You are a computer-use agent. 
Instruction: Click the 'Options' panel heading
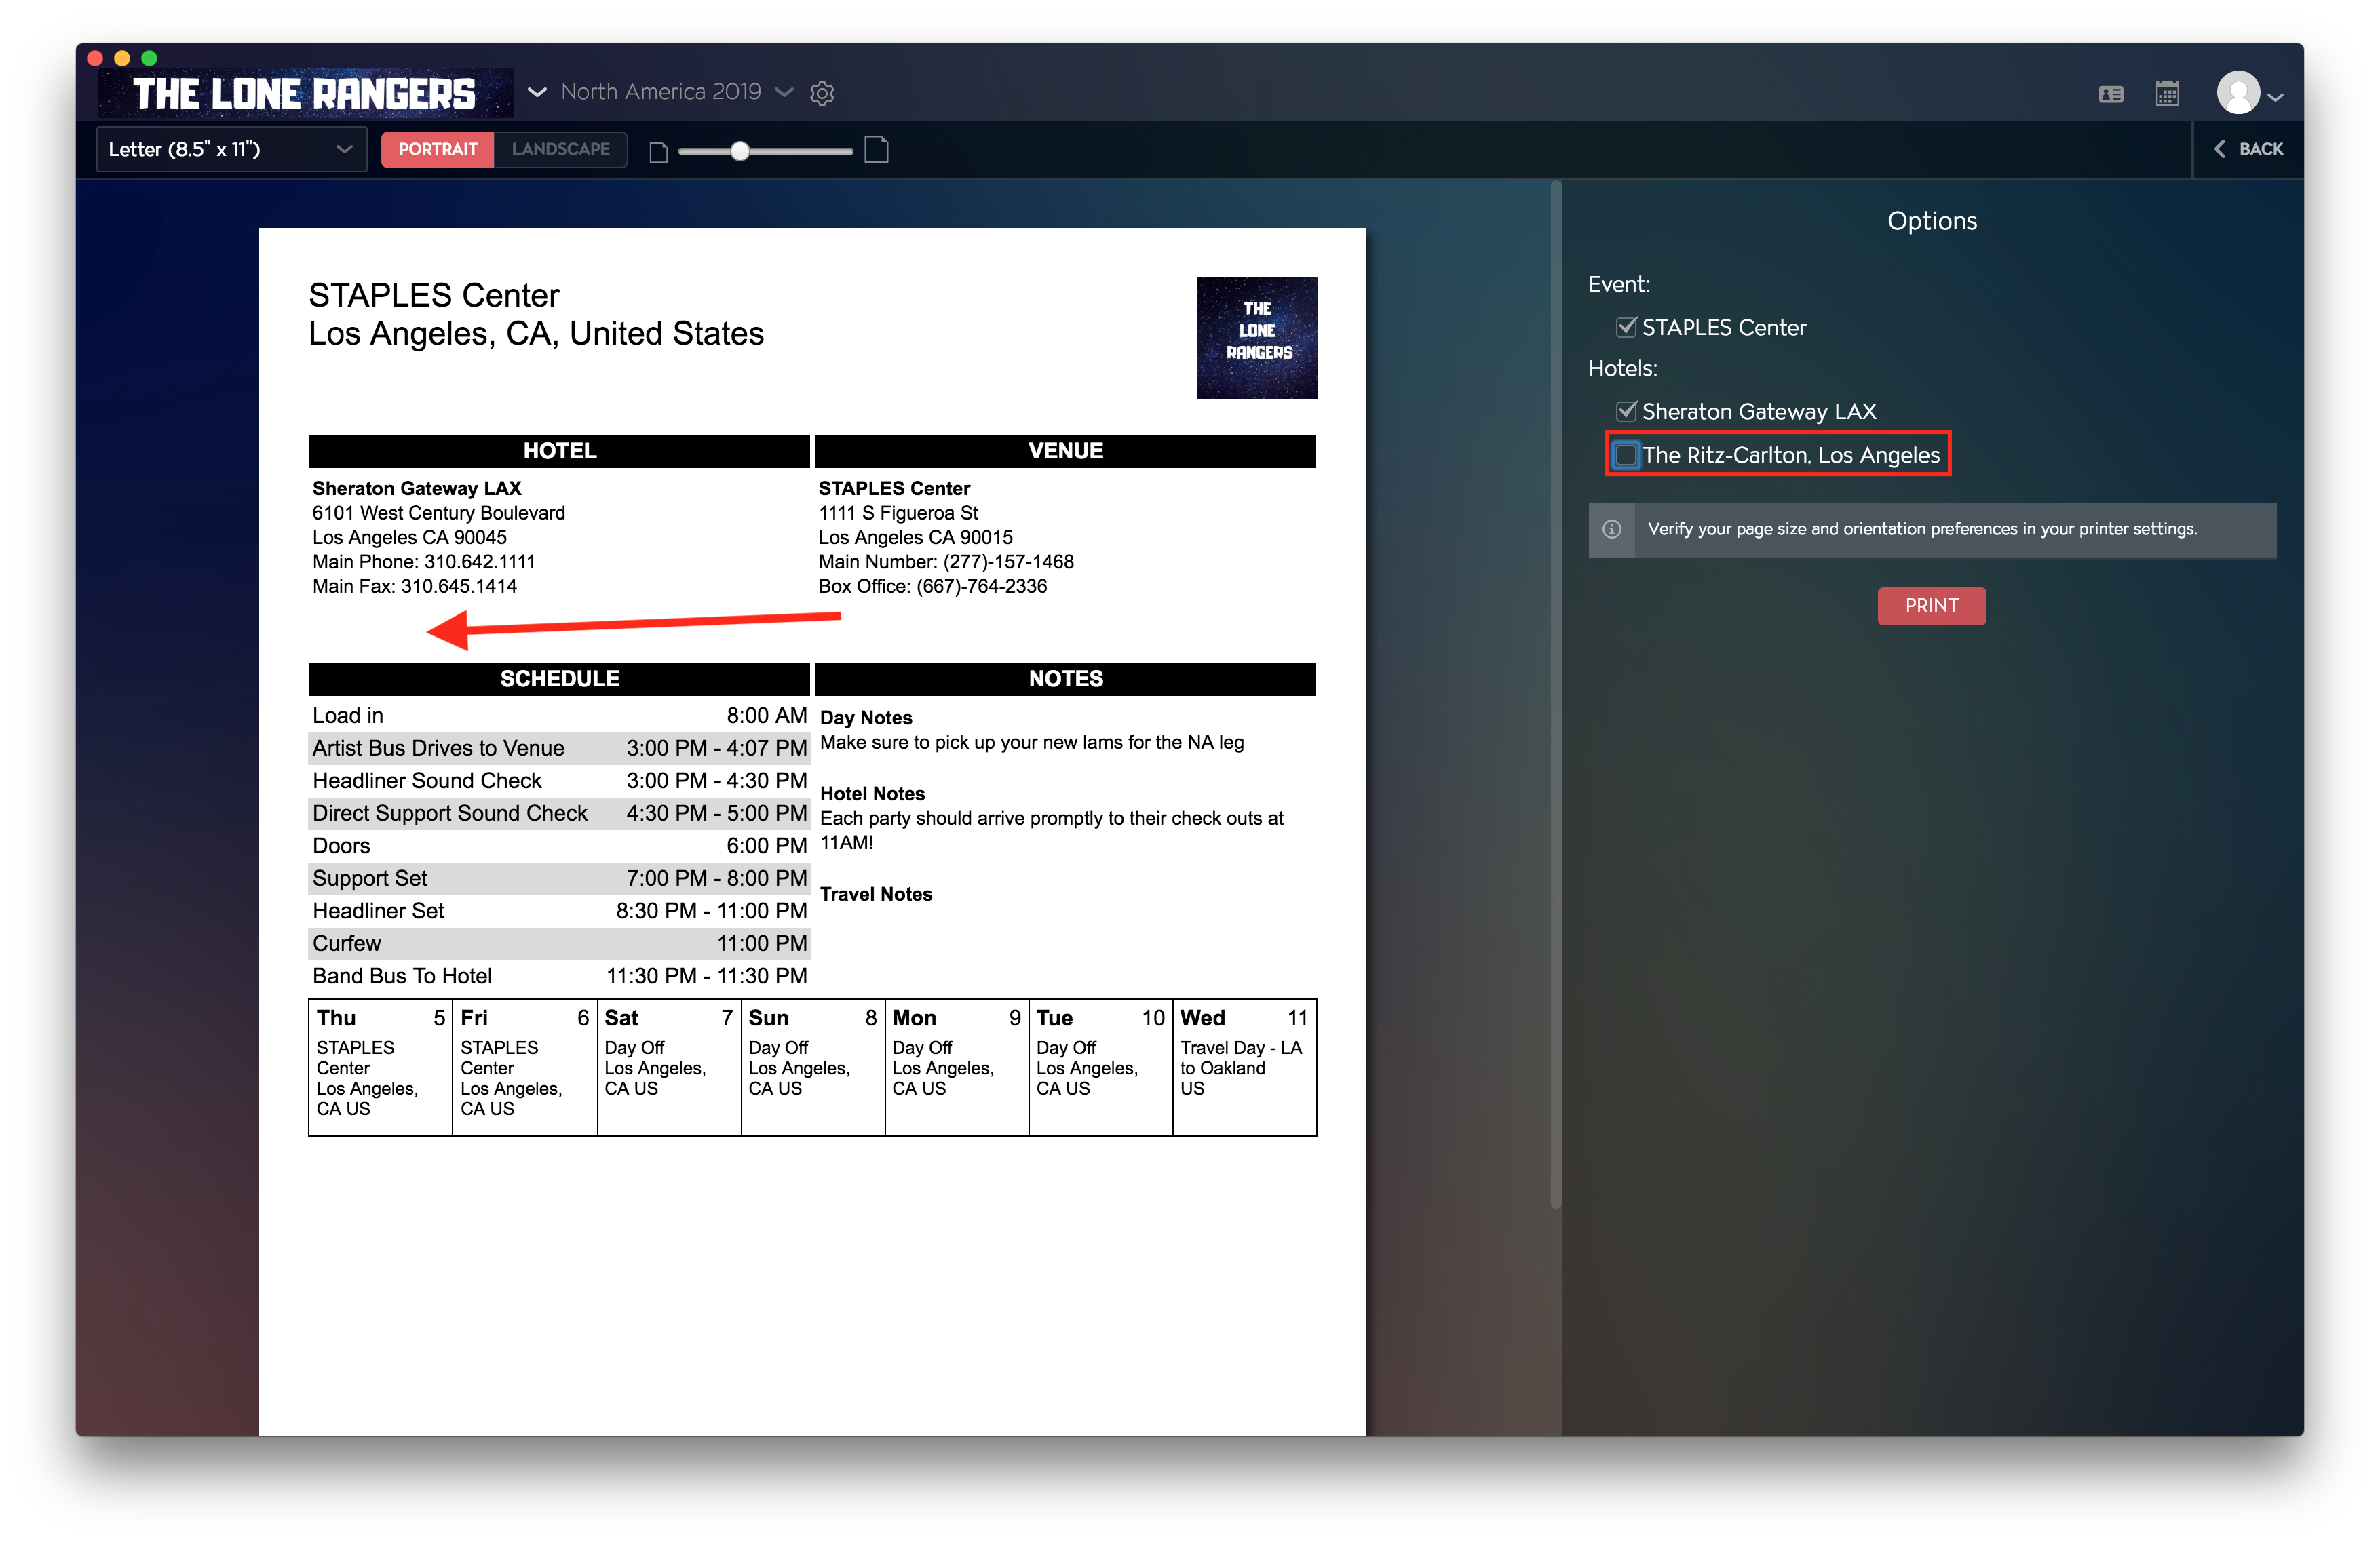pyautogui.click(x=1932, y=221)
